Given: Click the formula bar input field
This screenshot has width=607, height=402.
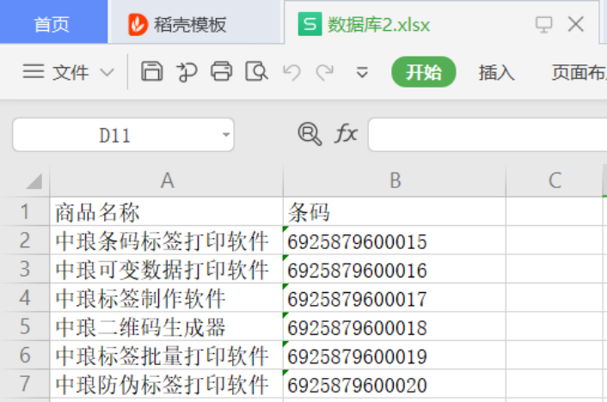Looking at the screenshot, I should point(487,135).
